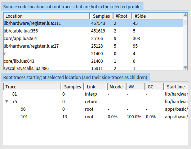Sort by the Location column header

46,16
